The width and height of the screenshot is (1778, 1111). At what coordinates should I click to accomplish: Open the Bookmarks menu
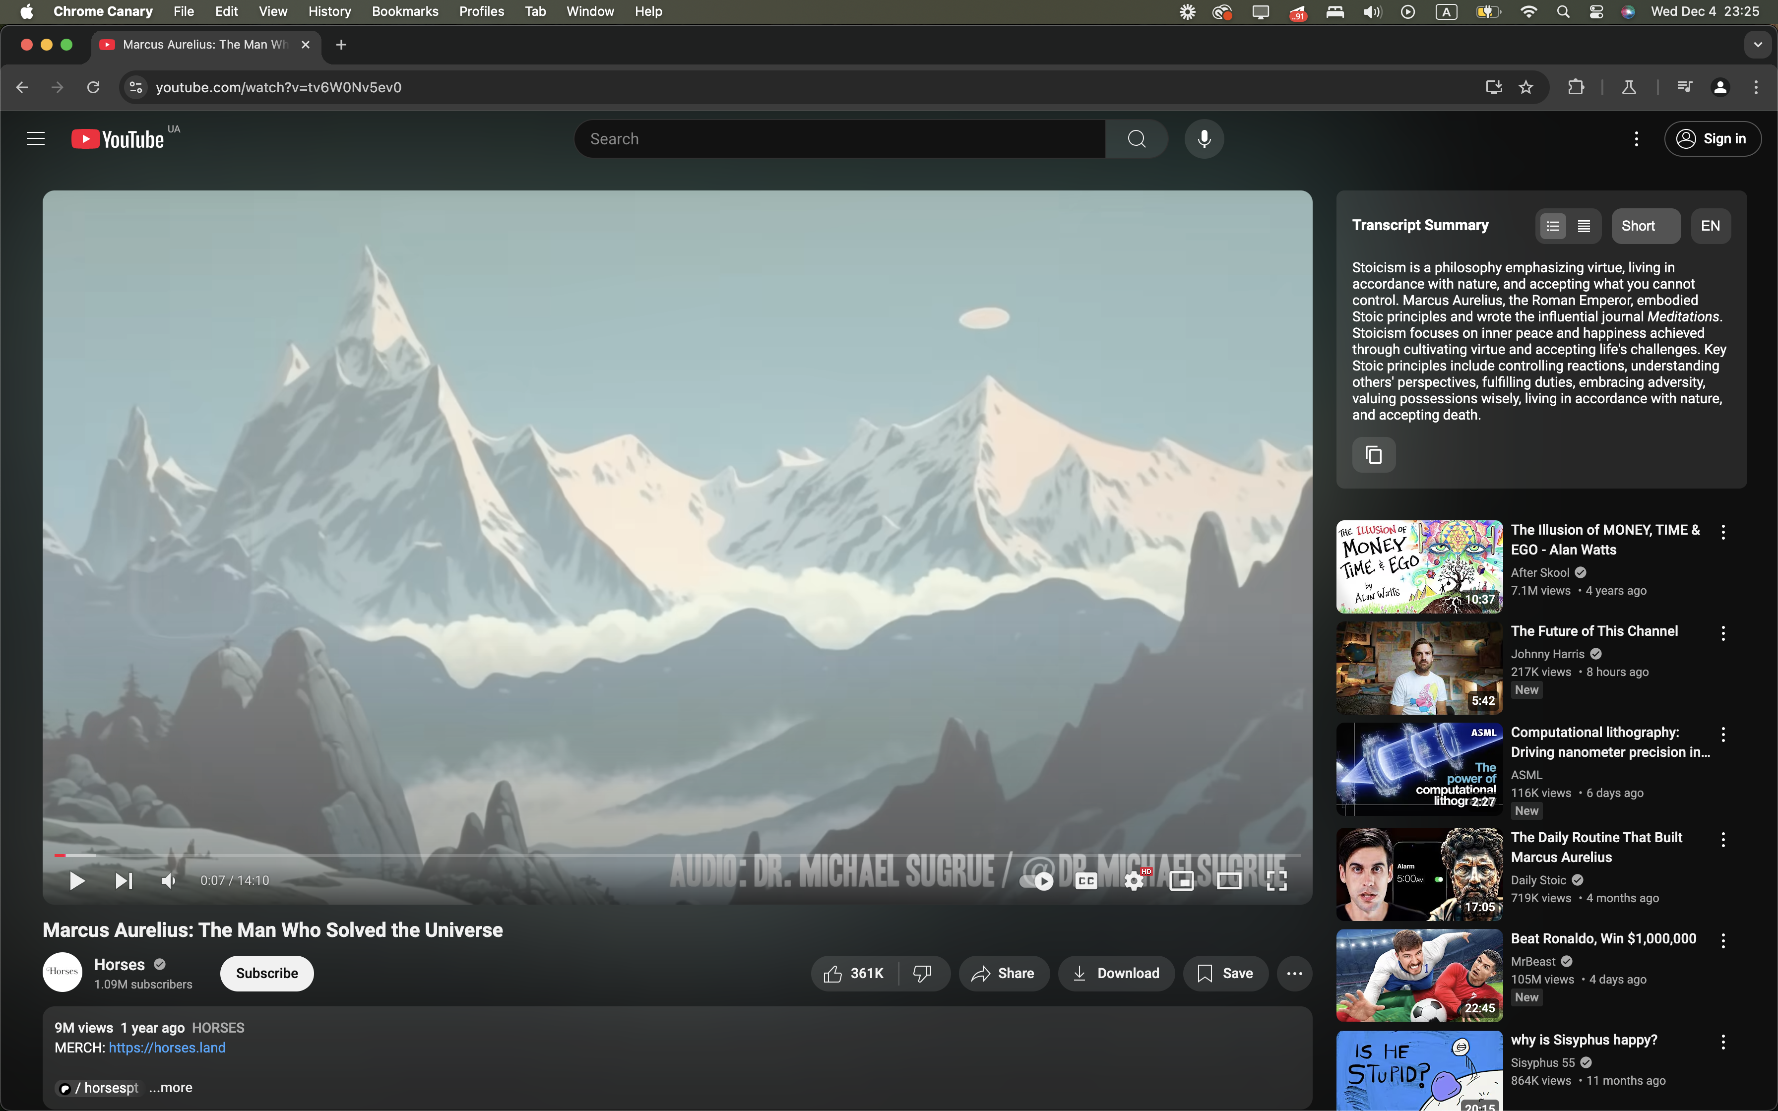(405, 11)
